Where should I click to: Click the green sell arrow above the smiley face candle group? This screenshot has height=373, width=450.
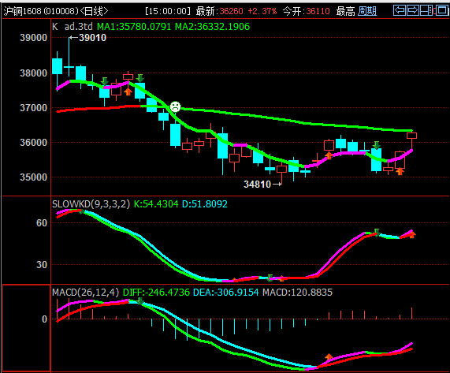[139, 78]
